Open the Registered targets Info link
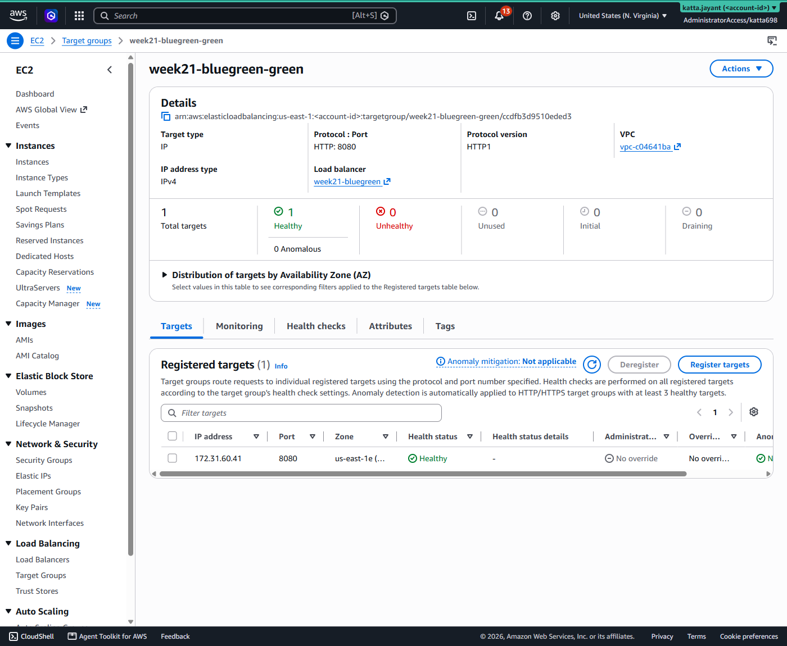787x646 pixels. click(x=281, y=366)
